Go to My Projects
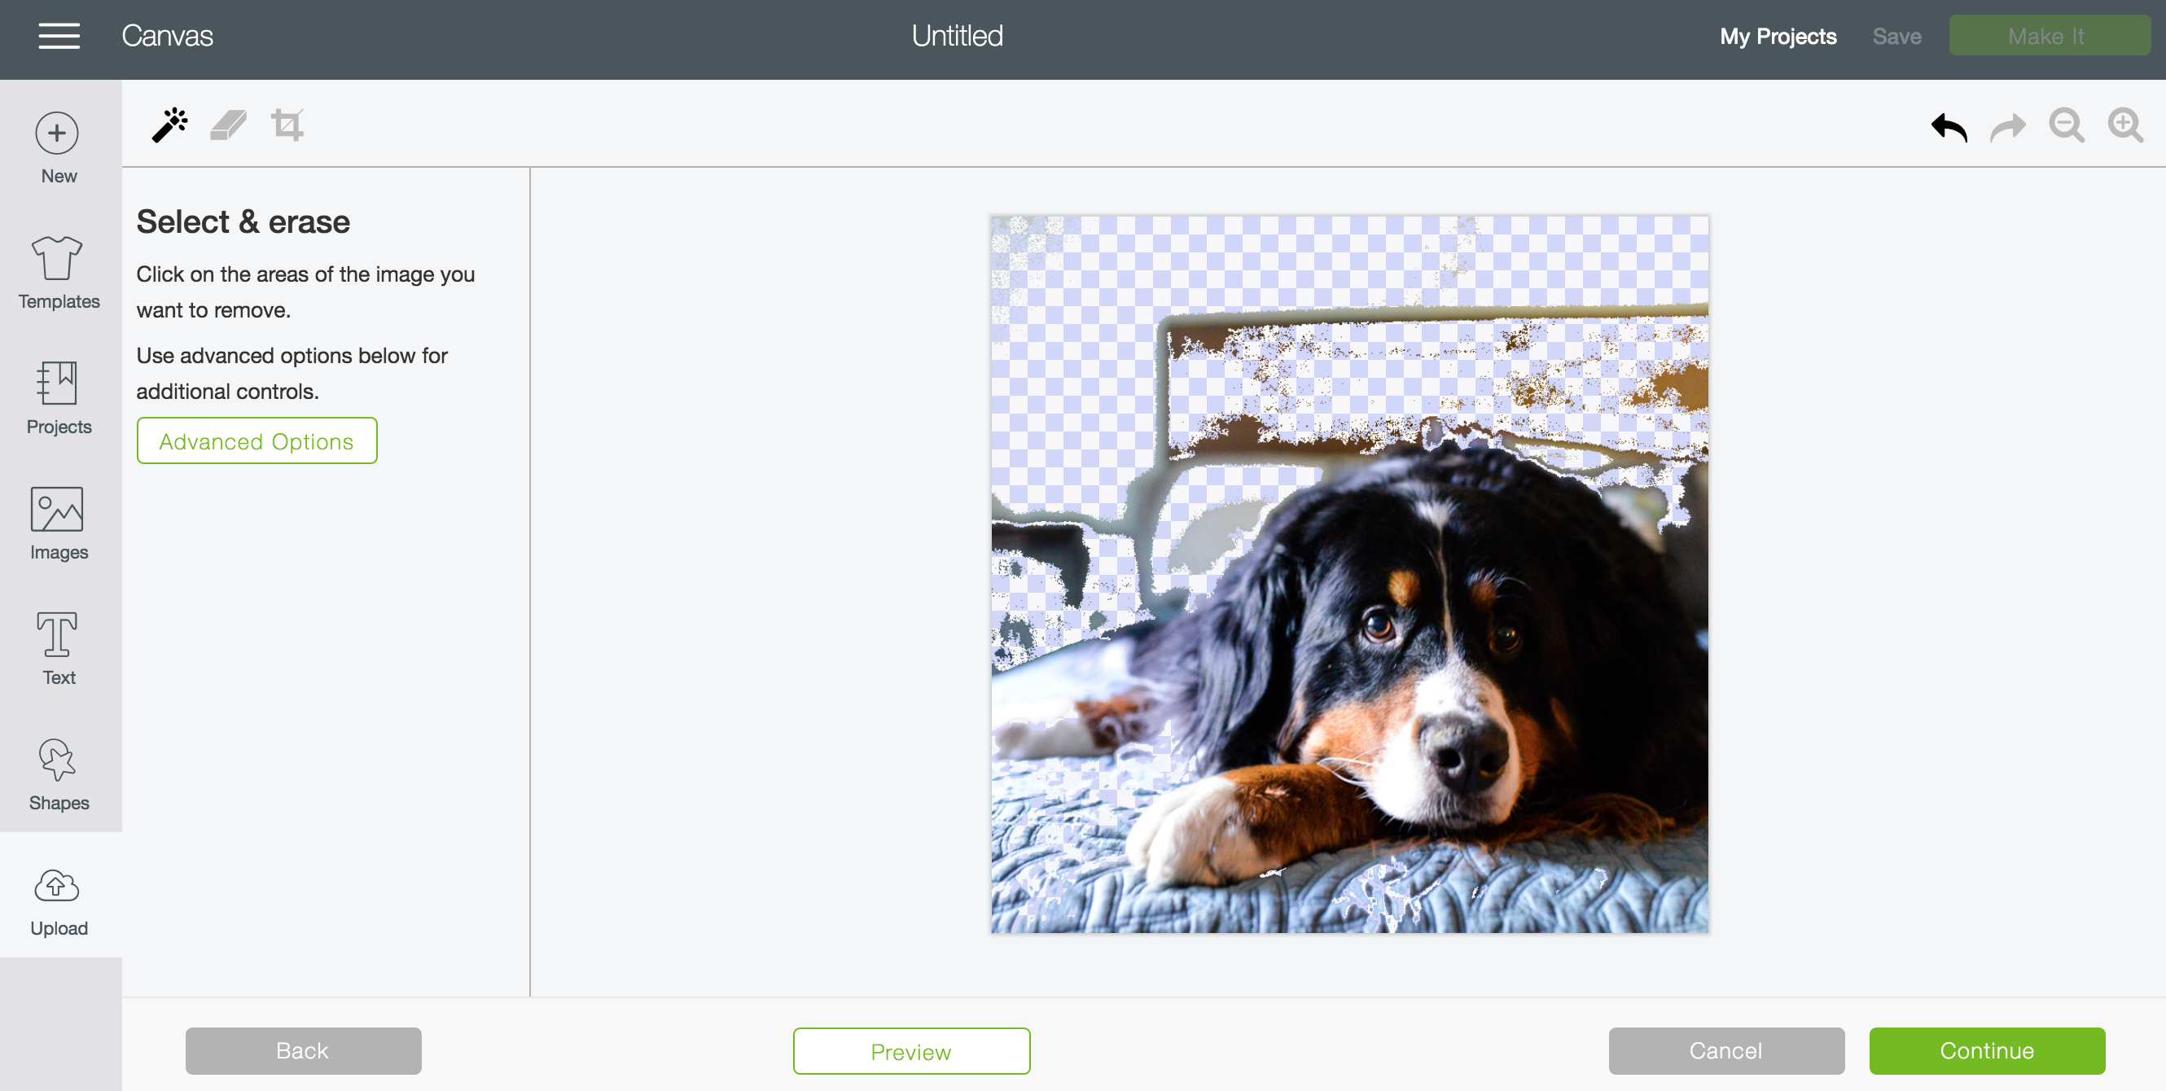This screenshot has width=2166, height=1091. [1778, 36]
